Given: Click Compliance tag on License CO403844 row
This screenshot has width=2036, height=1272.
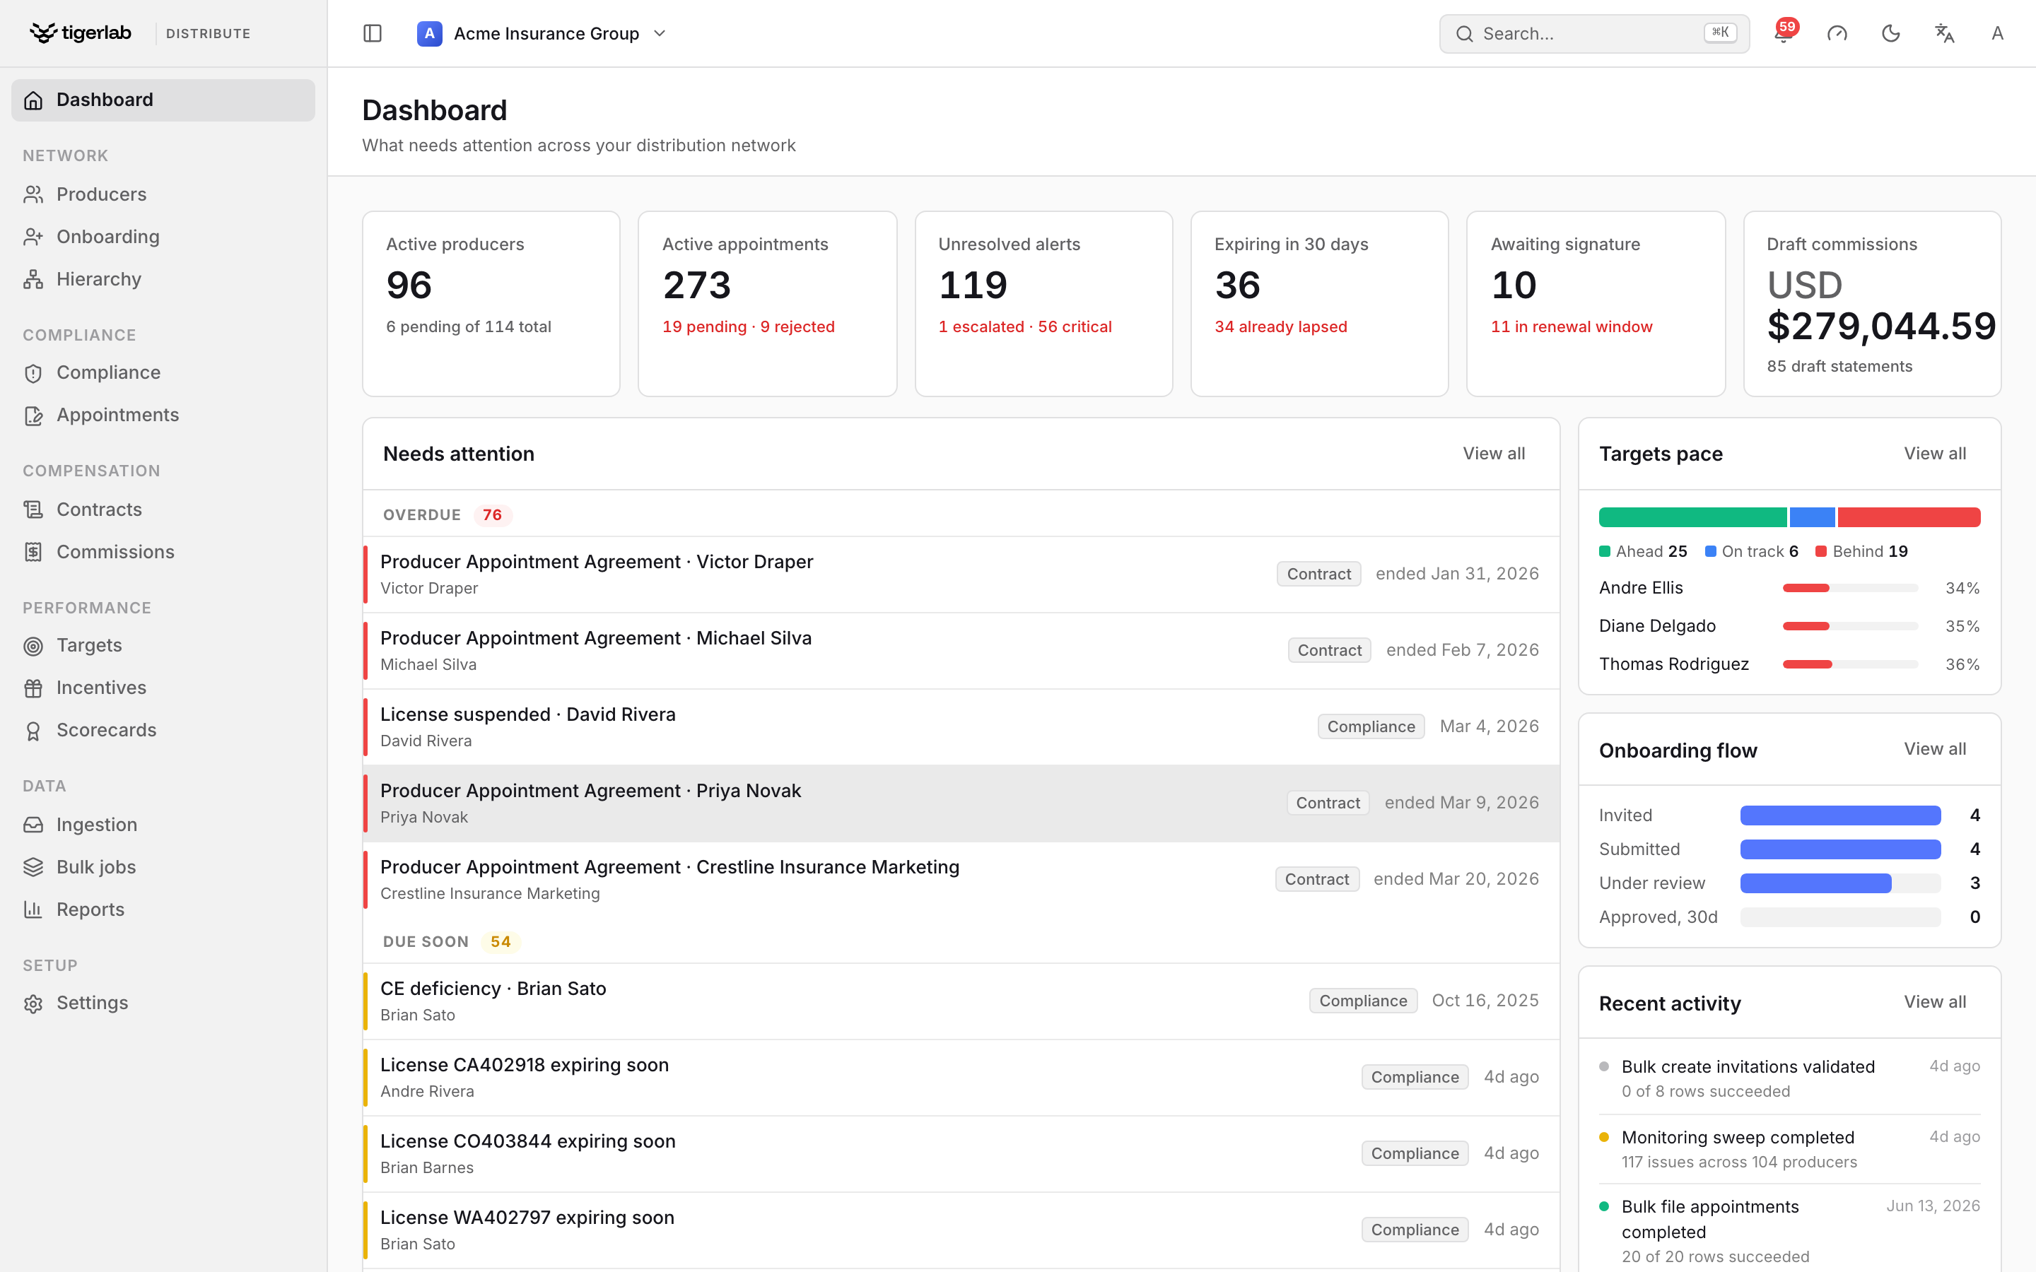Looking at the screenshot, I should [1415, 1153].
